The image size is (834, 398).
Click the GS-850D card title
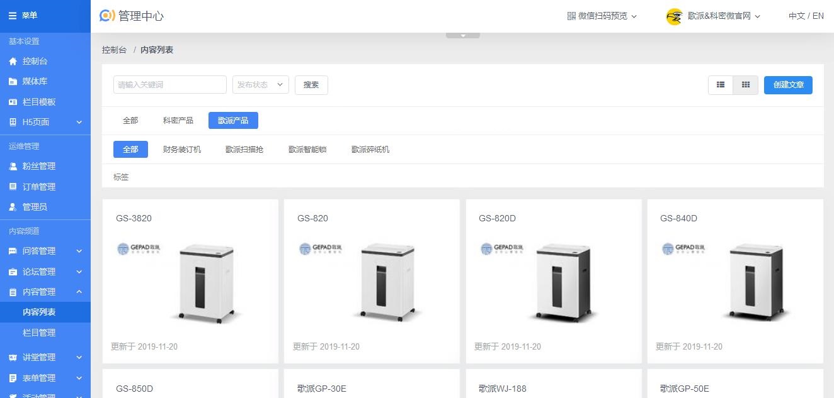[134, 389]
